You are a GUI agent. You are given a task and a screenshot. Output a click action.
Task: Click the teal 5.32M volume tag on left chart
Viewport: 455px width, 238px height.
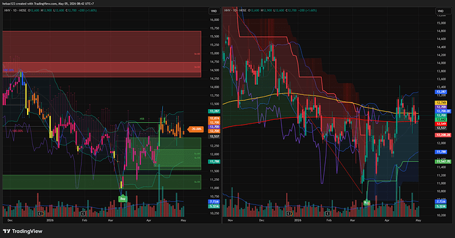tap(214, 206)
